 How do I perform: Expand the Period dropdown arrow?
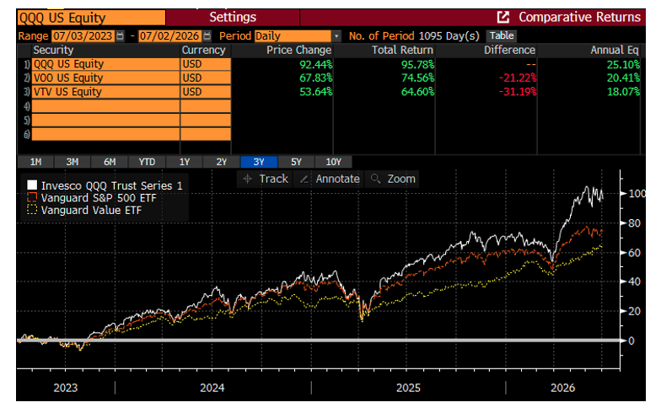coord(336,36)
